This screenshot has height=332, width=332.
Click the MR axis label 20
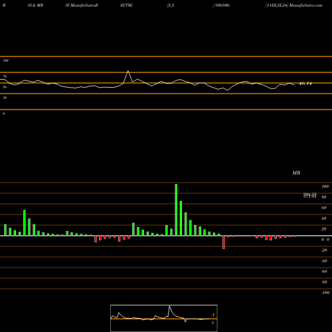coord(324,229)
